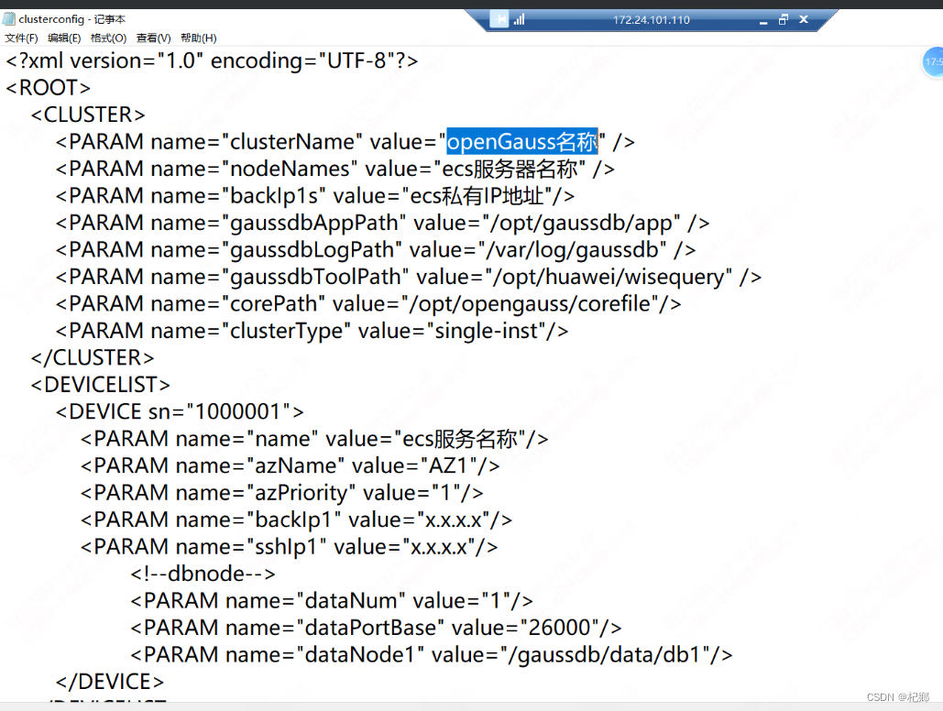Restore down the remote desktop session
Screen dimensions: 943x711
click(x=783, y=20)
